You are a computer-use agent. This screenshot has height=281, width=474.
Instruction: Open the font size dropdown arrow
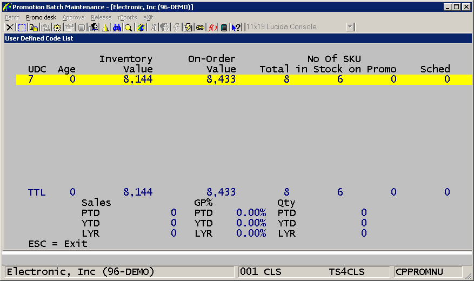click(x=350, y=27)
